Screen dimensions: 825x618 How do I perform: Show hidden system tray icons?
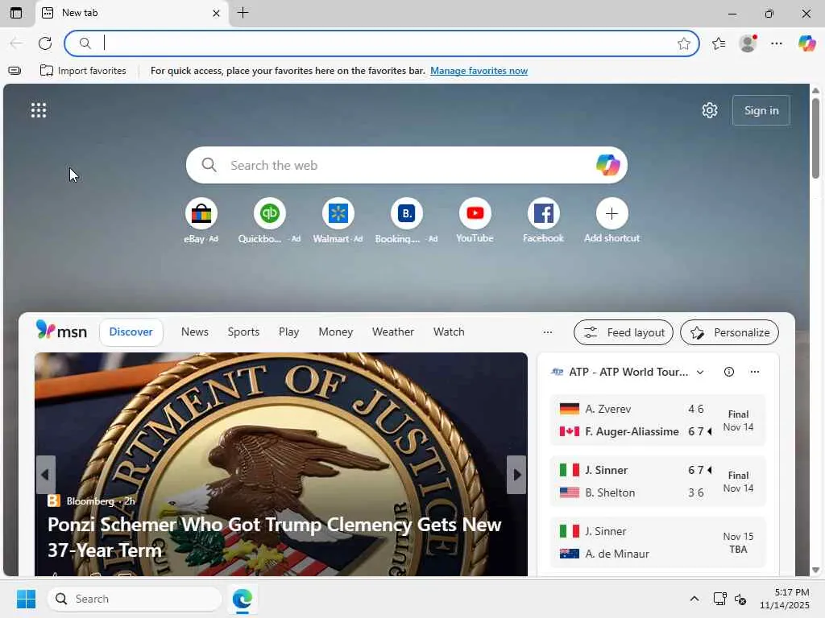694,599
